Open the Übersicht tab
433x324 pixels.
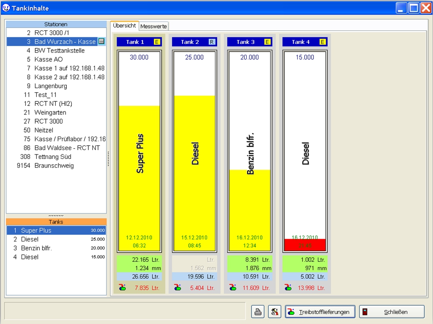coord(124,26)
